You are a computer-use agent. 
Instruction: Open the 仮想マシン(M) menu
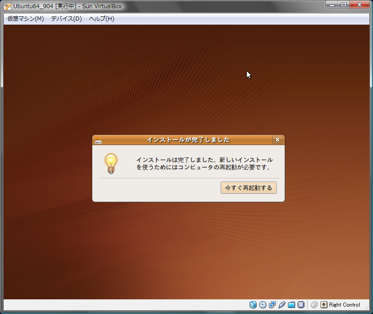click(26, 19)
